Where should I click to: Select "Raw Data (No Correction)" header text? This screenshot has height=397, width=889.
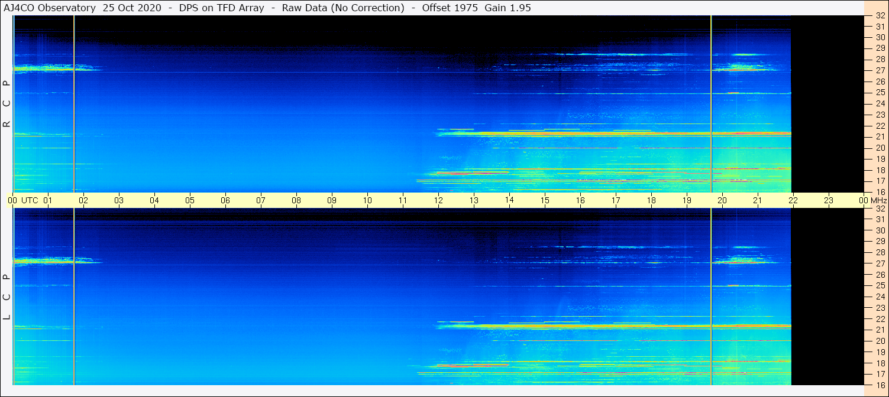(343, 8)
